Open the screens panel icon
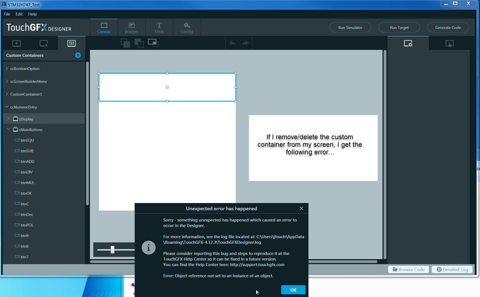Screen dimensions: 480x297 pyautogui.click(x=44, y=43)
